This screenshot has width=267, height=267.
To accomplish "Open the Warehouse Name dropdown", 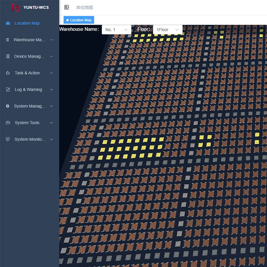I will pyautogui.click(x=116, y=30).
